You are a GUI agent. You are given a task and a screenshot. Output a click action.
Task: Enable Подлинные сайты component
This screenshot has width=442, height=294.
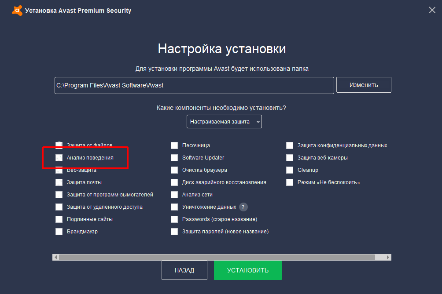coord(59,219)
